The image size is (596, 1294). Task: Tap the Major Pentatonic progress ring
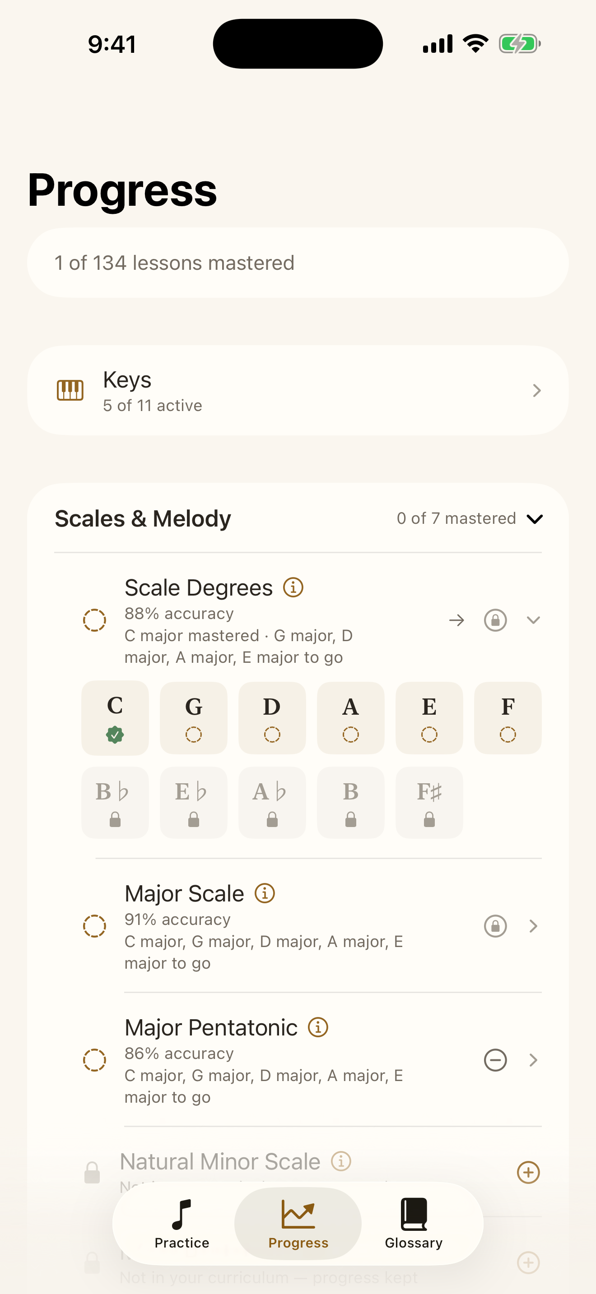(94, 1060)
